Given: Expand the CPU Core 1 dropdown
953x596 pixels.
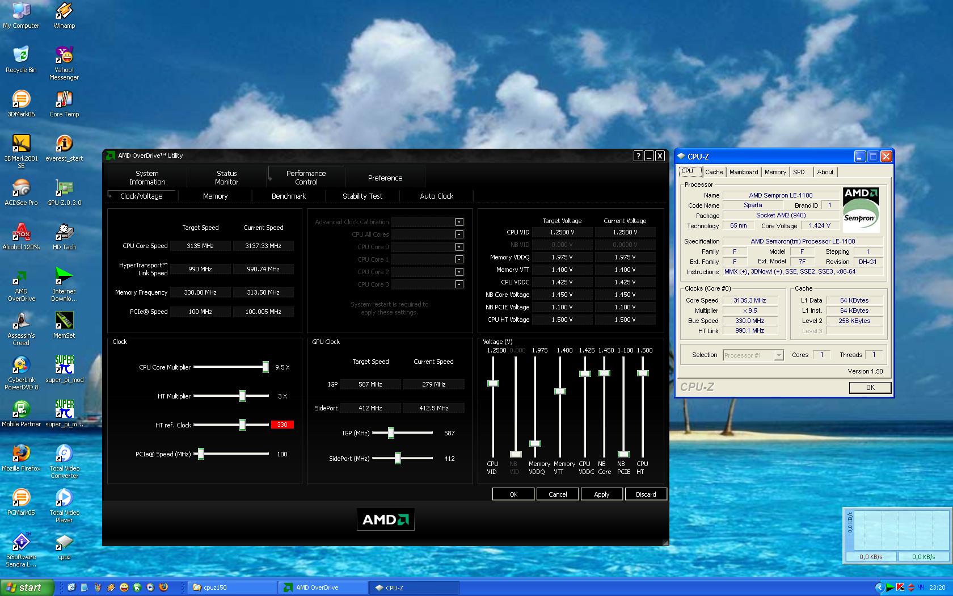Looking at the screenshot, I should [459, 259].
